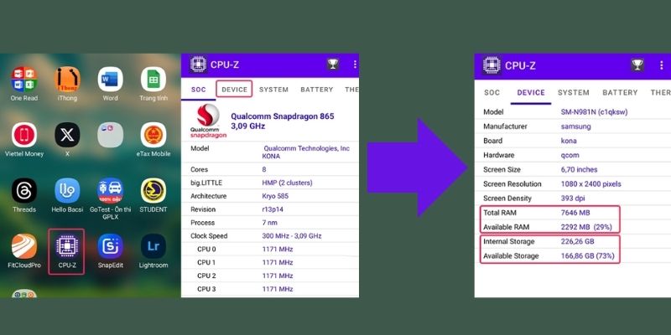Open the overflow menu in left CPU-Z window
Screen dimensions: 671x335
[355, 64]
